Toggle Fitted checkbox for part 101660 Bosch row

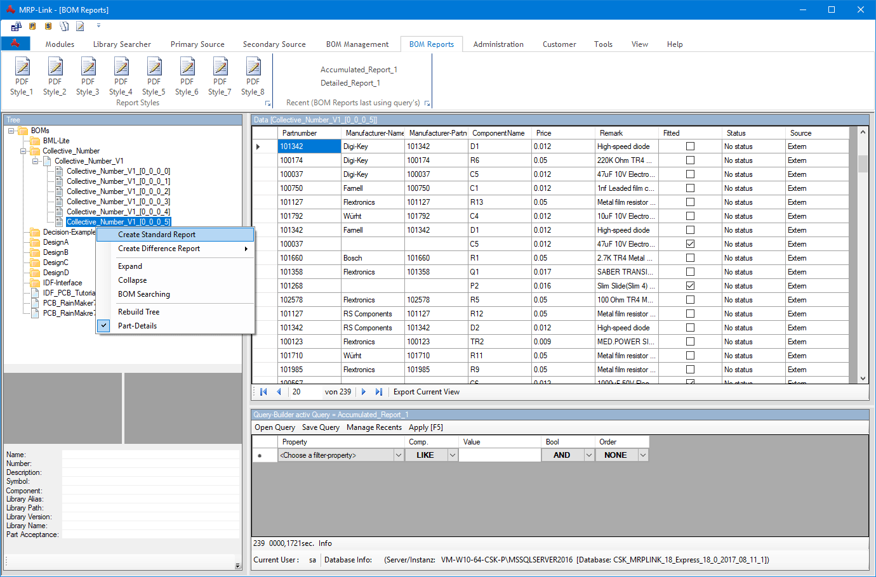point(690,258)
